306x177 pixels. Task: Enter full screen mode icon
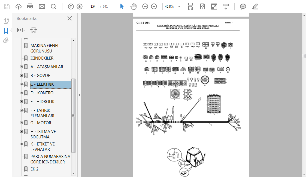pos(214,7)
